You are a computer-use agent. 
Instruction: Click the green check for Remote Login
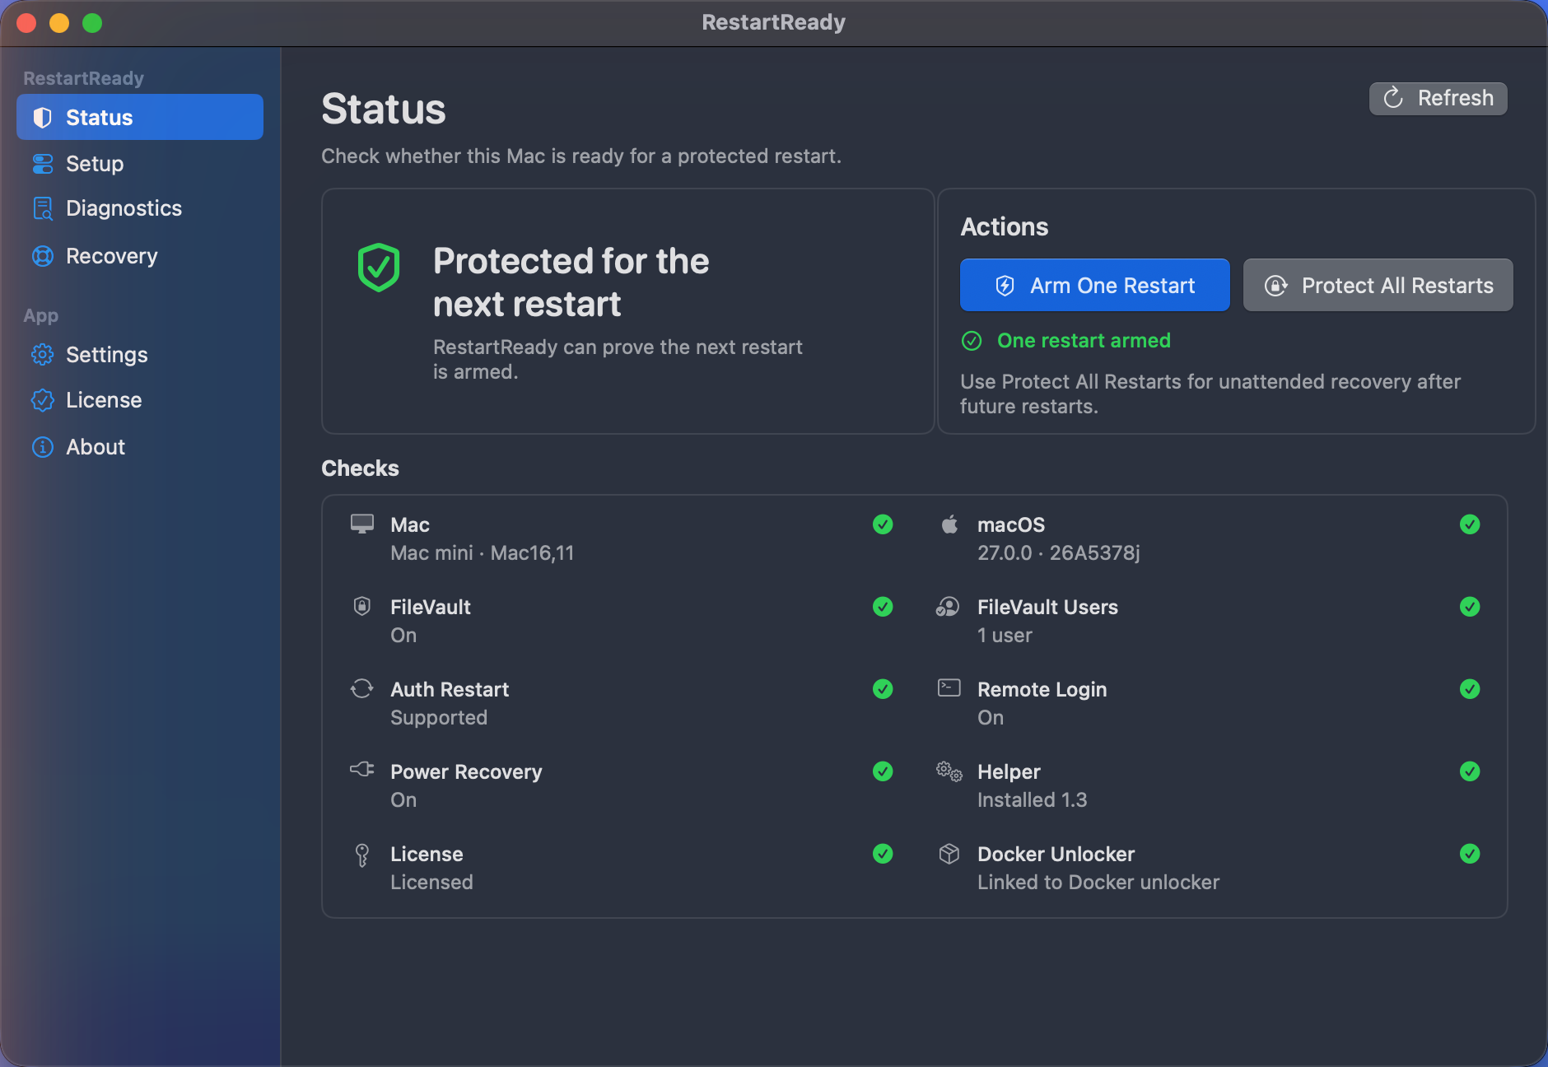point(1470,689)
